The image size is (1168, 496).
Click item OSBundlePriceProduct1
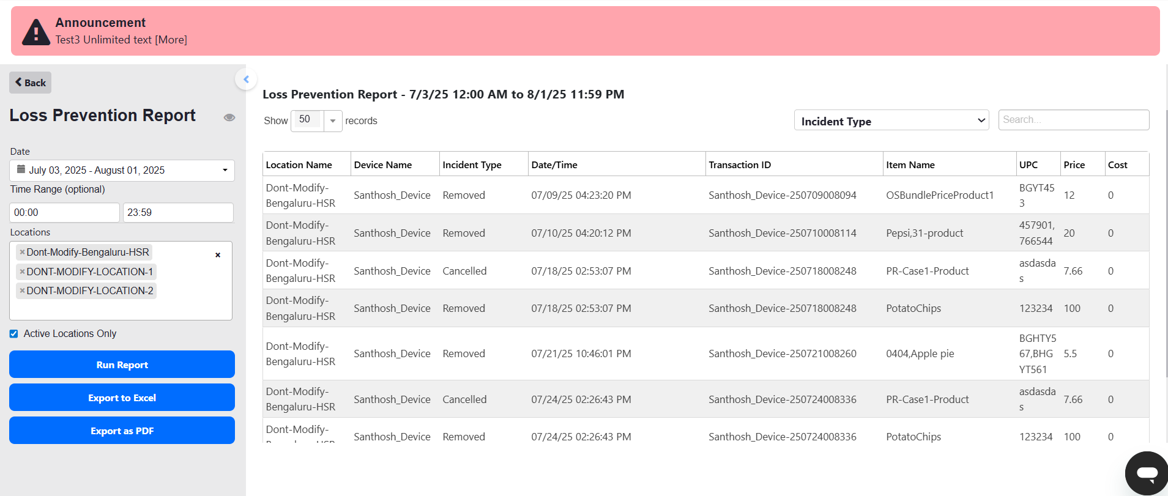940,195
